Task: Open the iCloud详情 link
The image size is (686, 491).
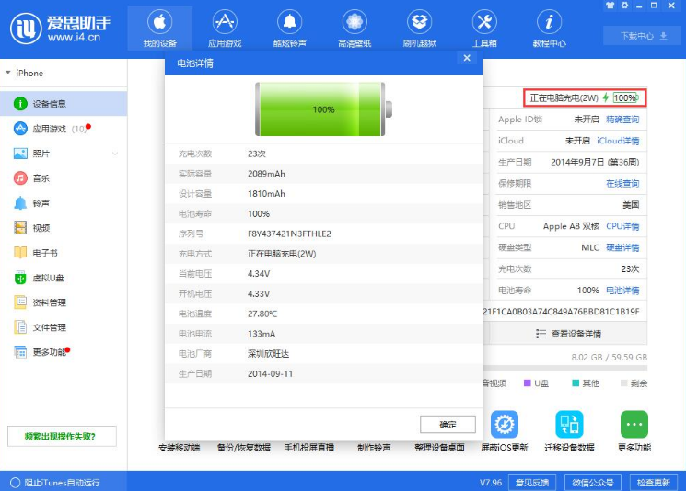Action: 618,141
